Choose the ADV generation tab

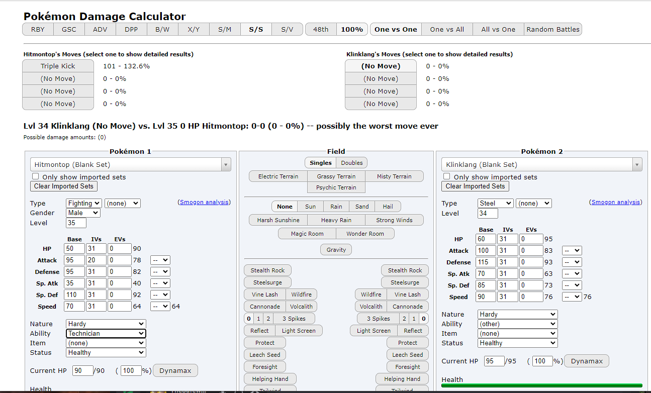tap(100, 29)
